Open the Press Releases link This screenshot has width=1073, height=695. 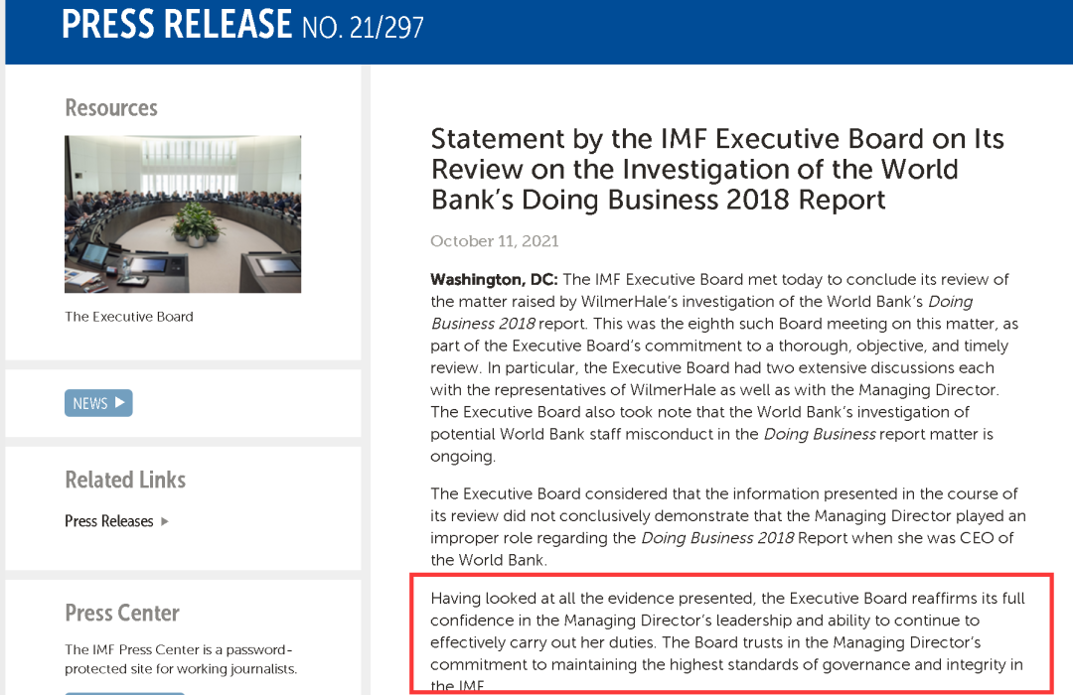[x=109, y=521]
